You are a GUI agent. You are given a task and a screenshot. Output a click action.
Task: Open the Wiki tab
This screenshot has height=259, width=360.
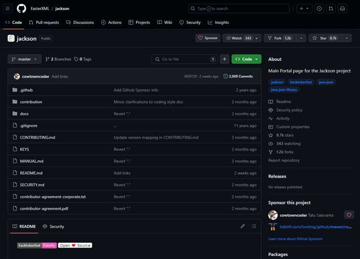click(165, 23)
